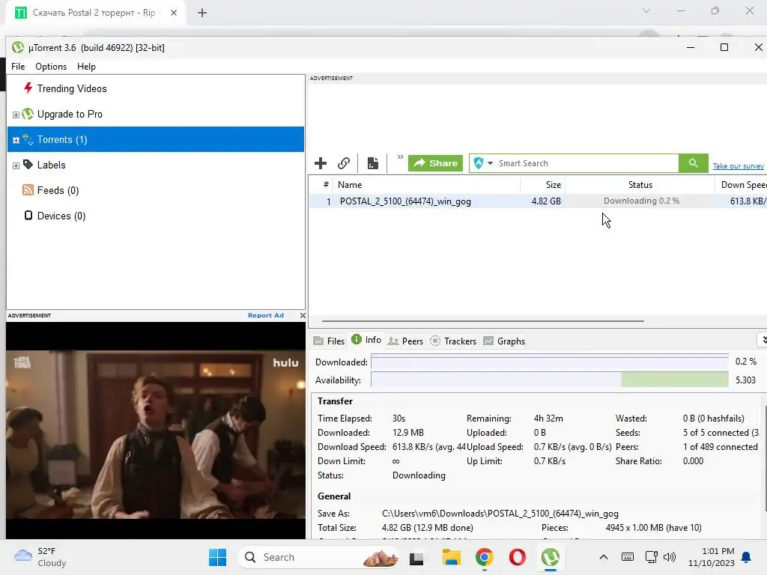This screenshot has width=767, height=575.
Task: Click the Save As path text
Action: (500, 514)
